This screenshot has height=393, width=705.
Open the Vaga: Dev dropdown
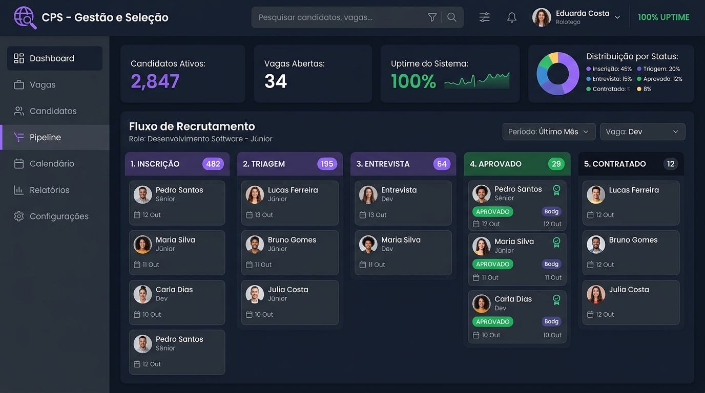pos(642,132)
